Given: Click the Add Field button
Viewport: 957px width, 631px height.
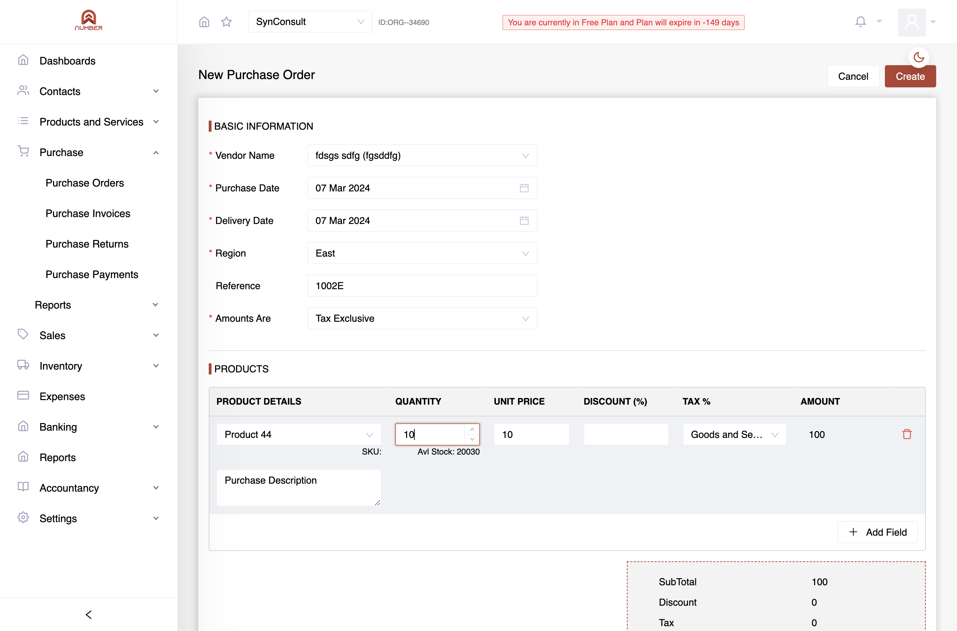Looking at the screenshot, I should pos(878,533).
